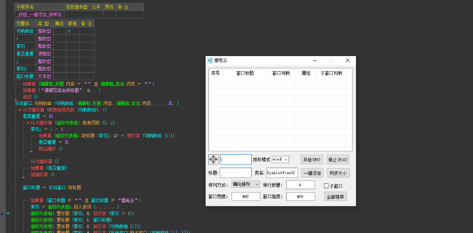Select the 子窗口句柄 column header
This screenshot has width=473, height=233.
(x=331, y=73)
